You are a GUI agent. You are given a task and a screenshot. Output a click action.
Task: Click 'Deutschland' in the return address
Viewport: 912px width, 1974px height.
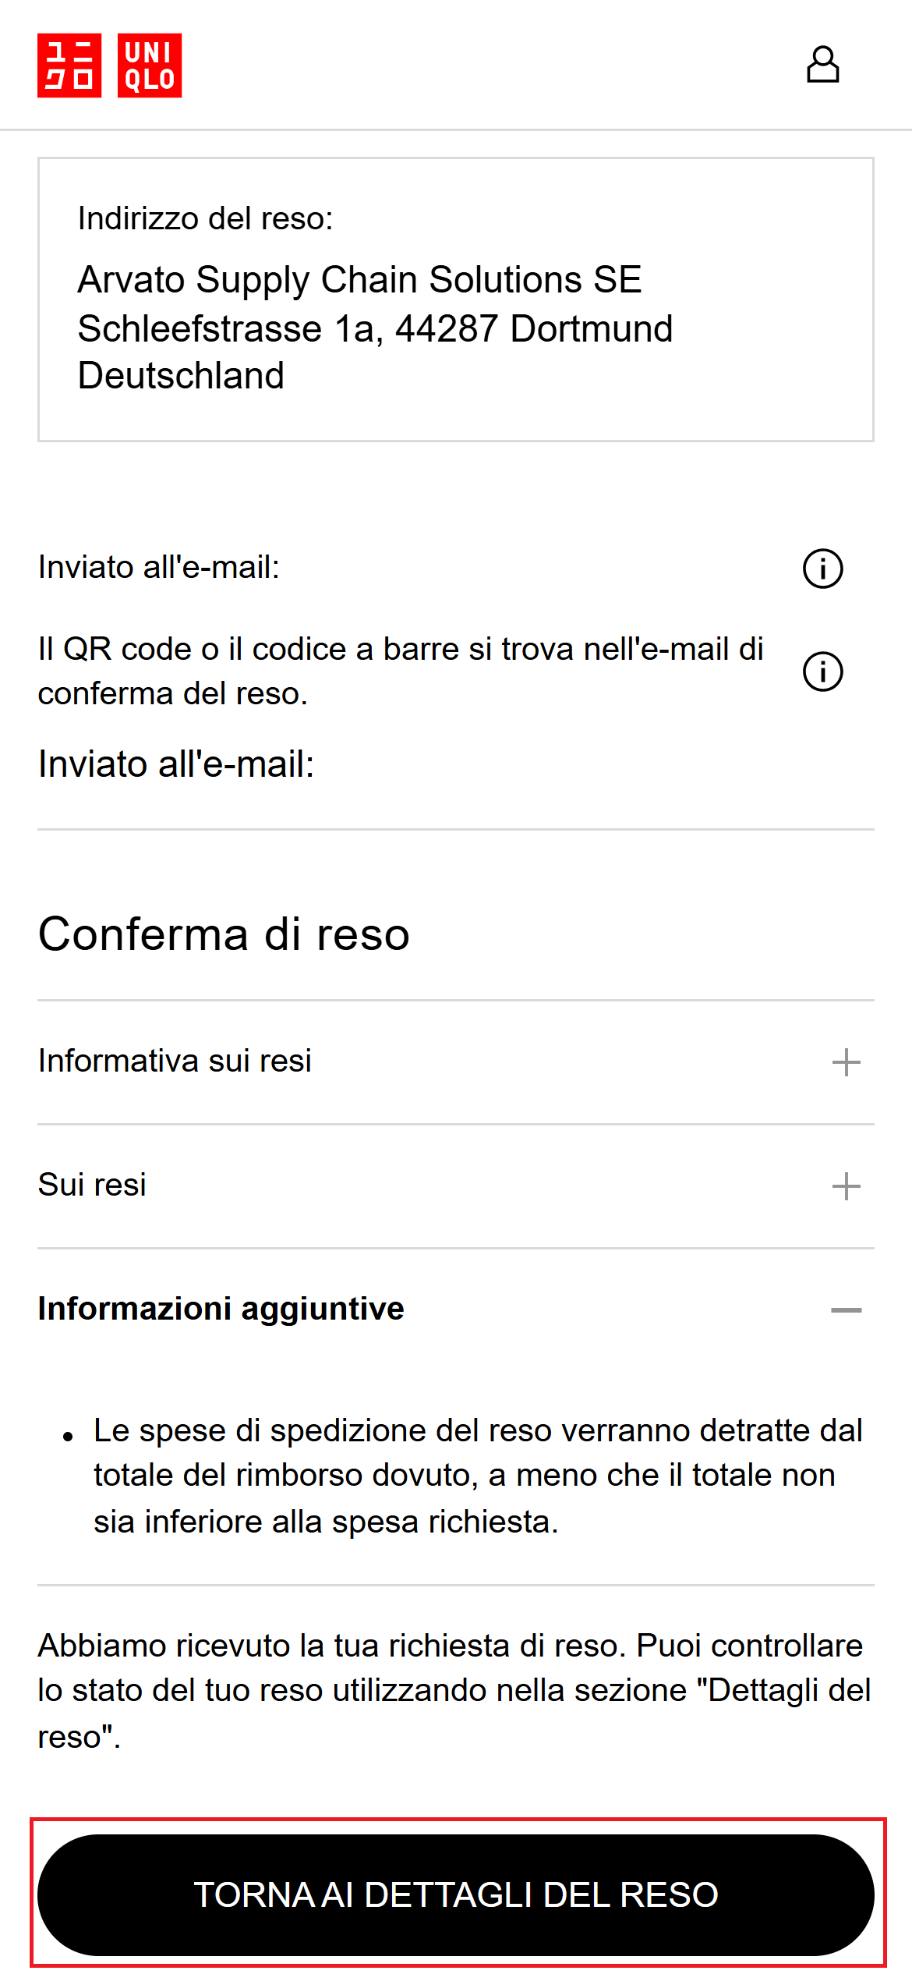[181, 376]
